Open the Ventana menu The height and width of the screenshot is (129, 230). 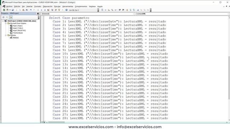(92, 6)
